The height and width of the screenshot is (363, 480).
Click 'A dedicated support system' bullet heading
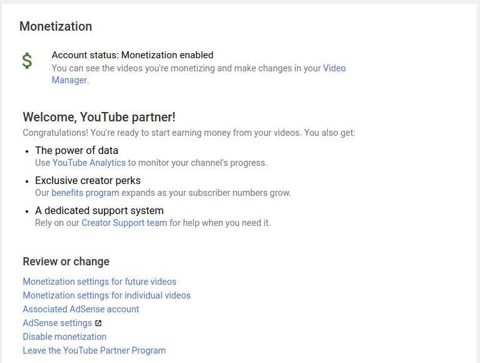click(100, 210)
